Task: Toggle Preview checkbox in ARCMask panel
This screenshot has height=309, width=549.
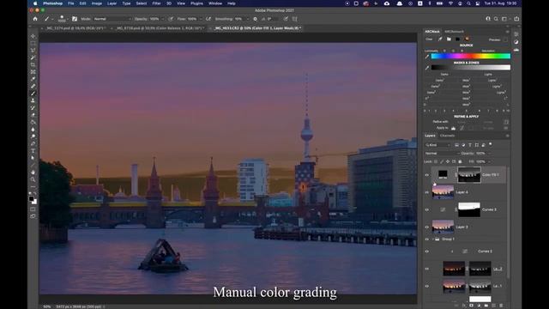Action: (505, 39)
